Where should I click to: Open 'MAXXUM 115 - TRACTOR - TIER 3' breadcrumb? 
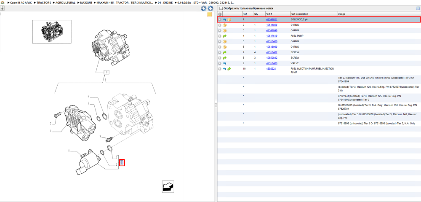coord(125,3)
